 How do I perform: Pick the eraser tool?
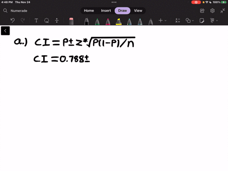pyautogui.click(x=71, y=21)
